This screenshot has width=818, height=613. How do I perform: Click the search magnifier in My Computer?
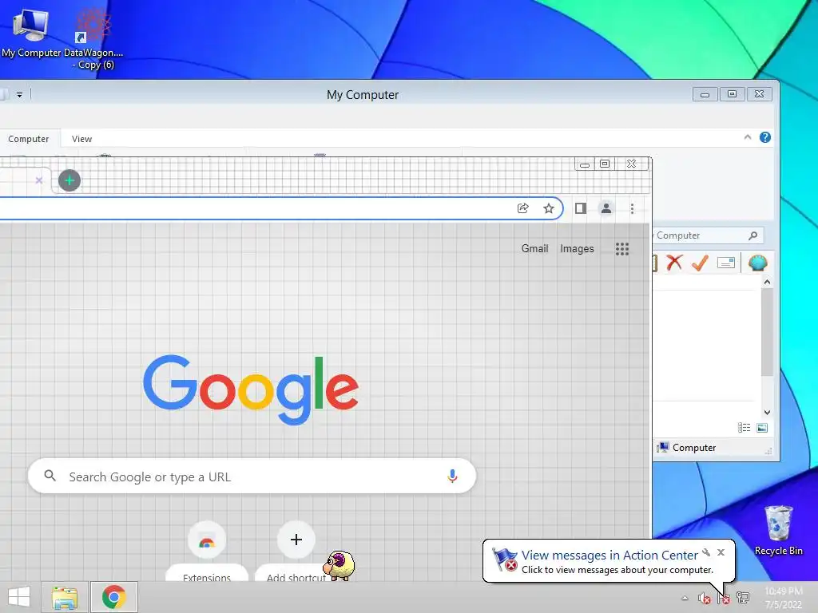(x=752, y=235)
